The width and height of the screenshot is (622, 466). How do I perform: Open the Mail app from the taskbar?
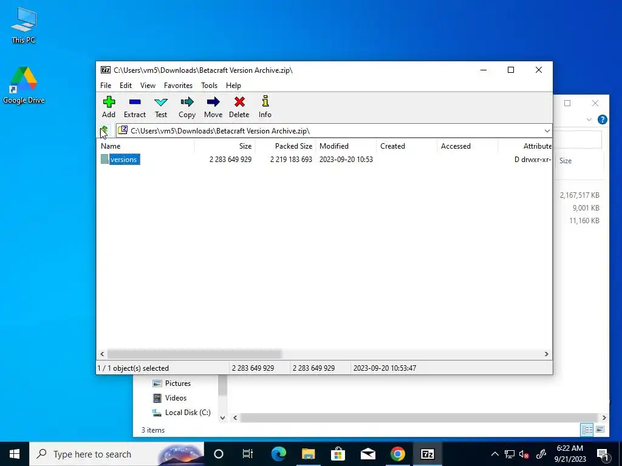(x=367, y=454)
